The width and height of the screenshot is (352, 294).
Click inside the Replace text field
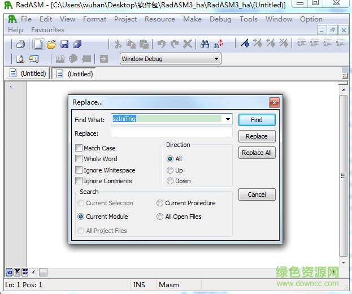tap(172, 132)
